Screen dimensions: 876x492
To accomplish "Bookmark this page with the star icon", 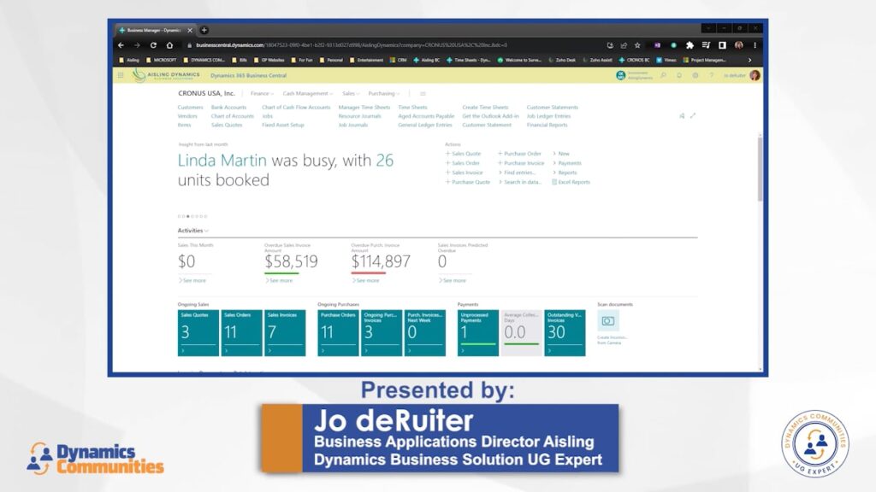I will click(637, 45).
